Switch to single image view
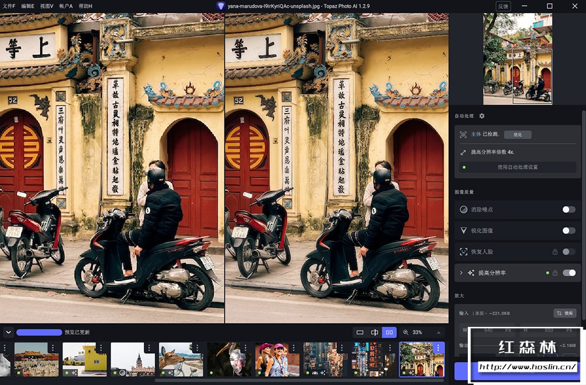This screenshot has height=385, width=586. pyautogui.click(x=360, y=332)
